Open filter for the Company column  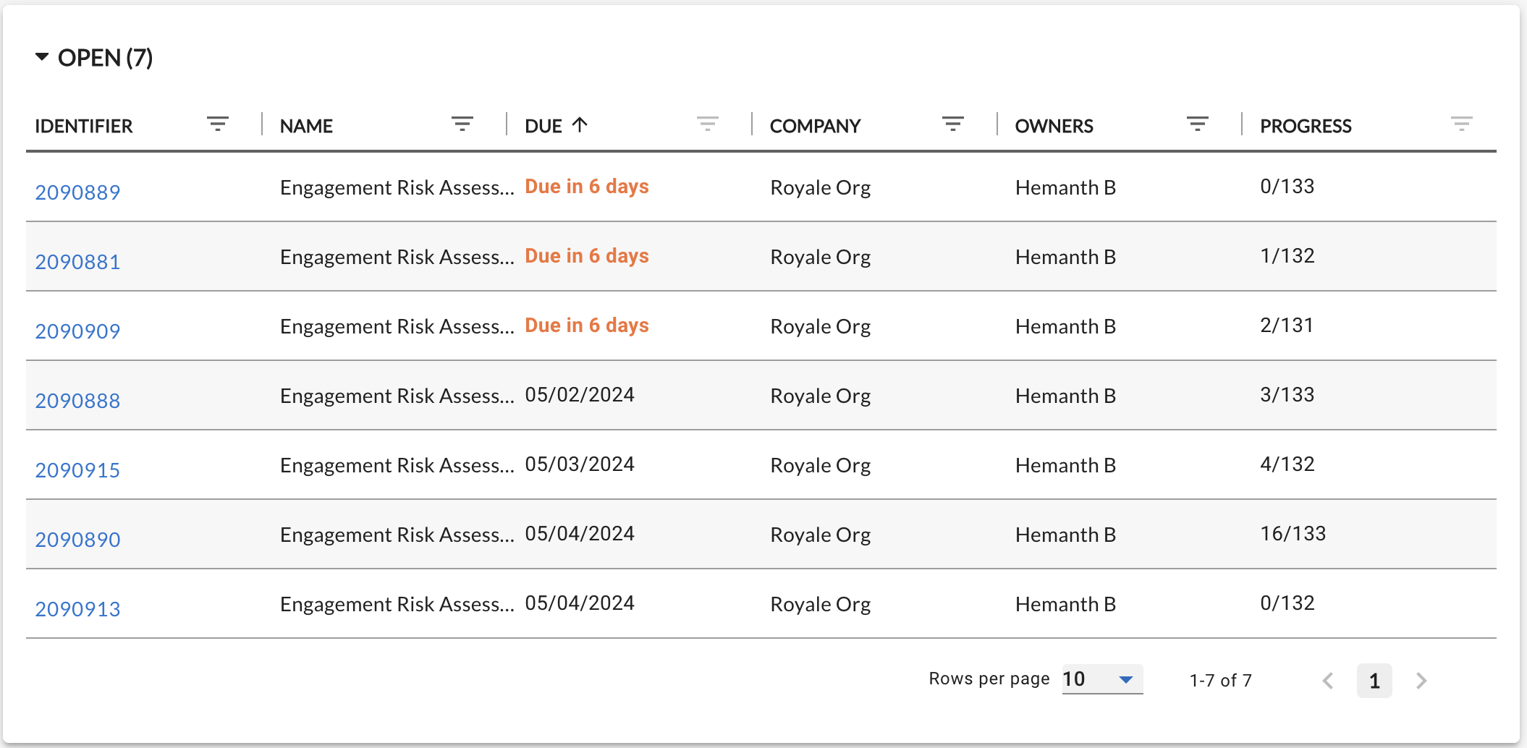(953, 124)
